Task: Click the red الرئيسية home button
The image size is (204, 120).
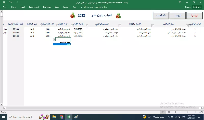Action: [x=195, y=16]
